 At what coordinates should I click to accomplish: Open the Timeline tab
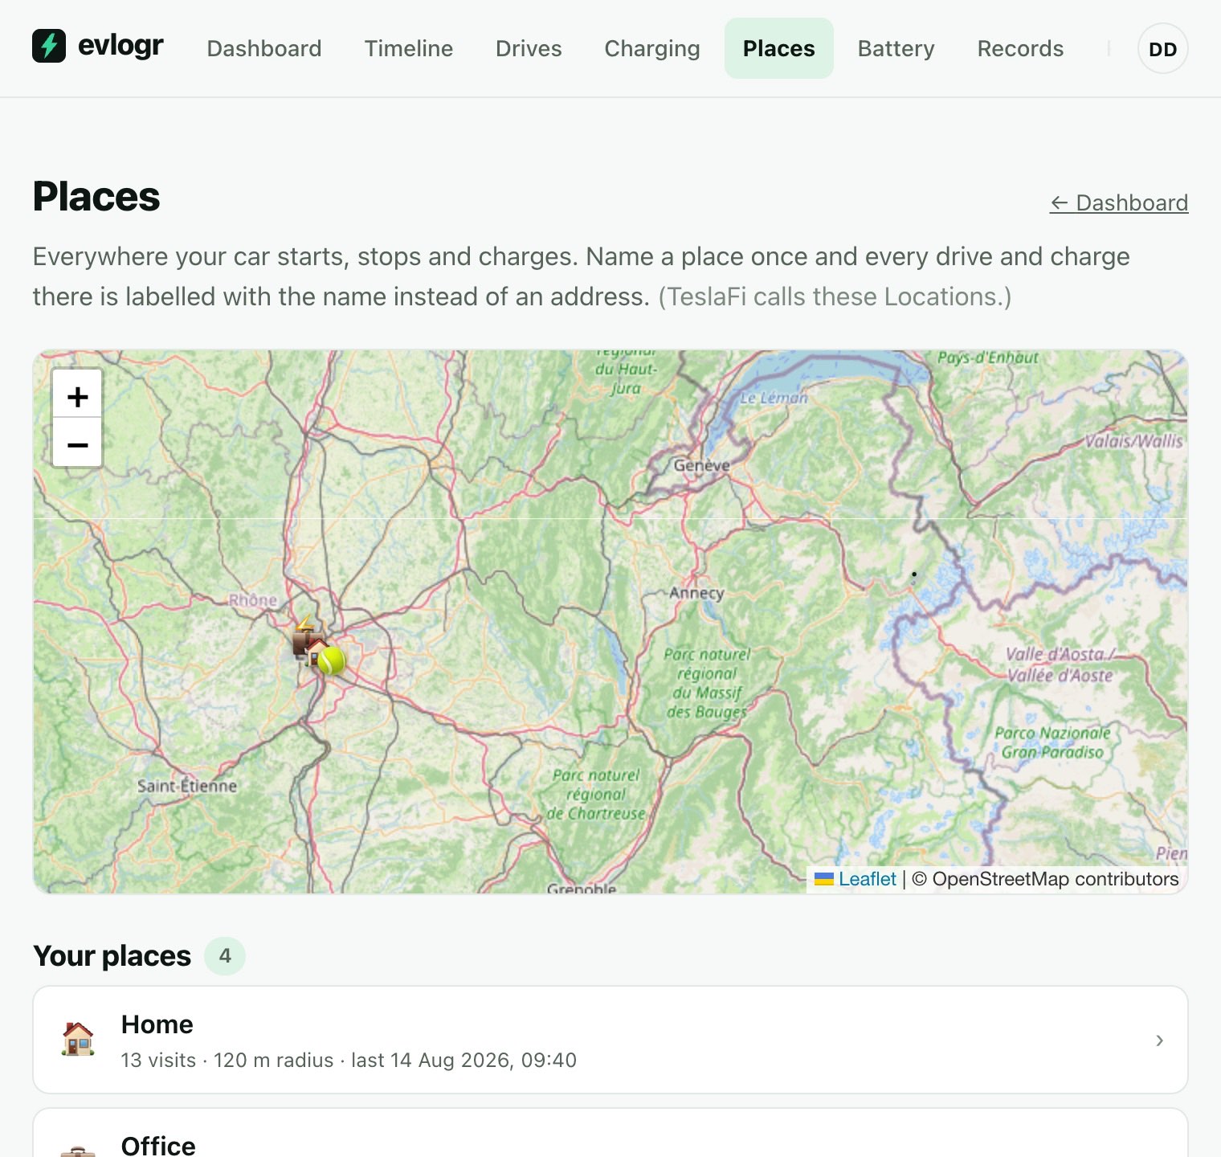click(408, 48)
